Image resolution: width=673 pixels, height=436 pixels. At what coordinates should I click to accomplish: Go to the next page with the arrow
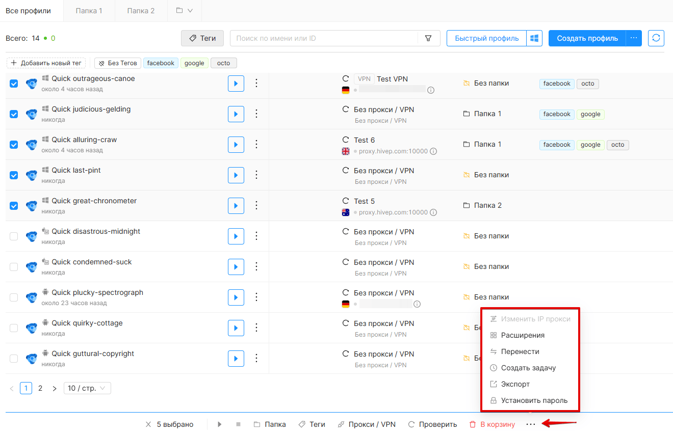point(55,389)
